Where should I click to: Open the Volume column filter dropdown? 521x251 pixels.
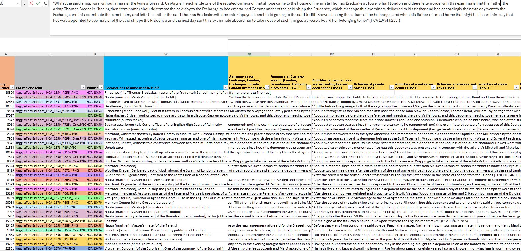[x=101, y=87]
